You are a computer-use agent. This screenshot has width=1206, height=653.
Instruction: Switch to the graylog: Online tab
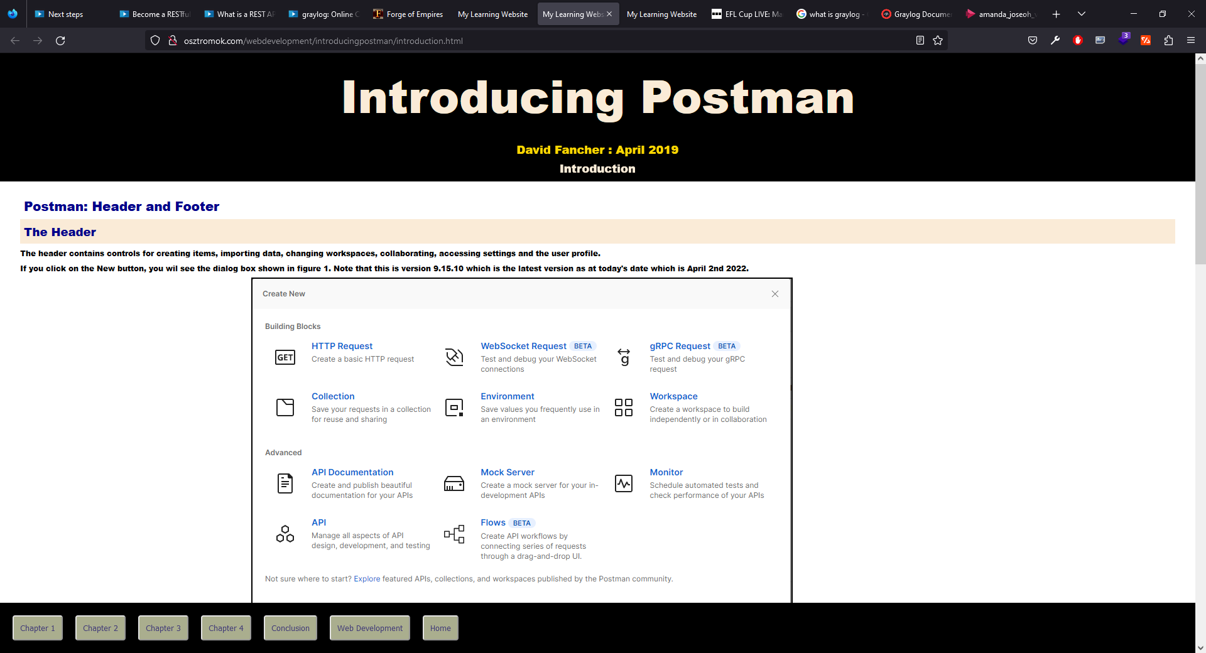click(324, 14)
